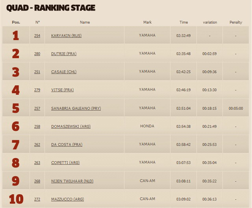The height and width of the screenshot is (208, 252).
Task: Click competitor number 272 link
Action: click(x=37, y=199)
